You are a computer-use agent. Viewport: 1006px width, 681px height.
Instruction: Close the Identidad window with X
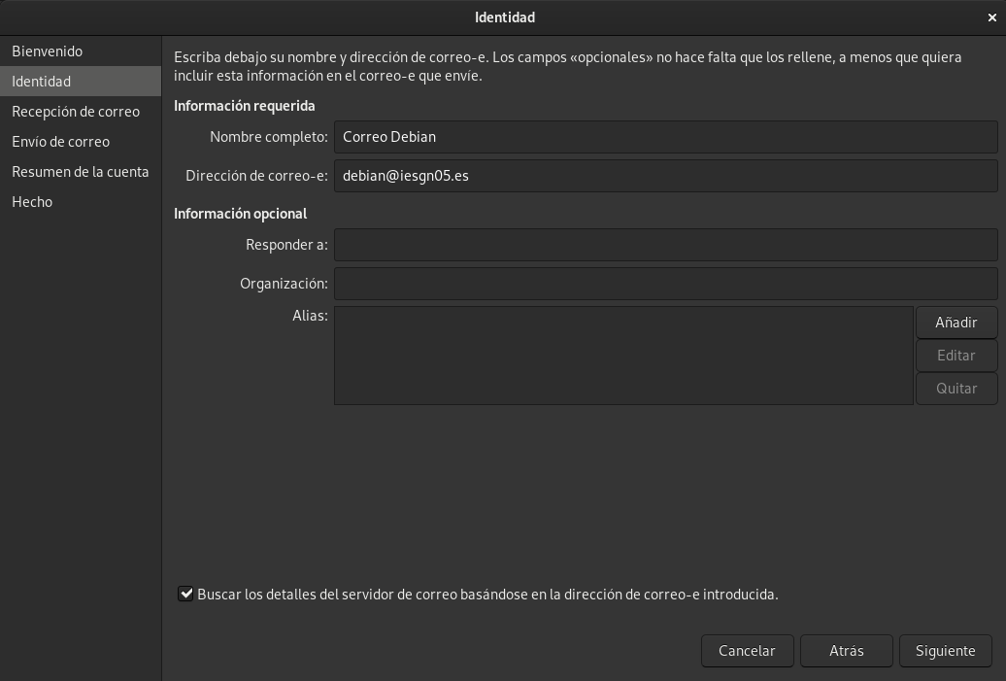click(x=992, y=17)
